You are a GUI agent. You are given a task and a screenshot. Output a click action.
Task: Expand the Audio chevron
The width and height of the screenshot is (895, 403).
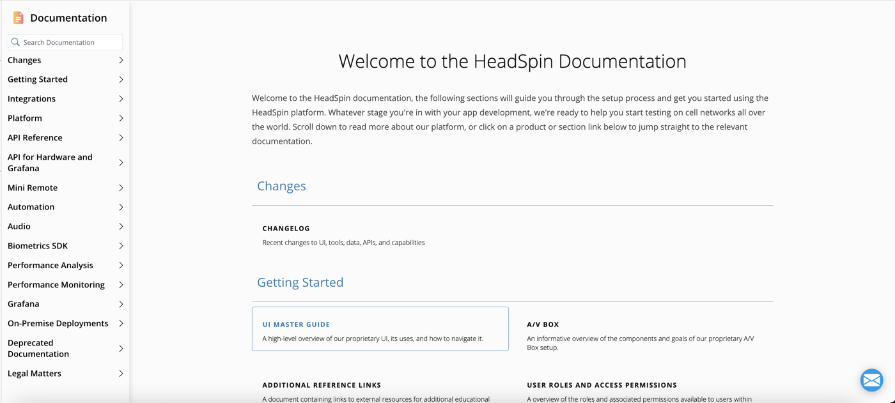(121, 226)
